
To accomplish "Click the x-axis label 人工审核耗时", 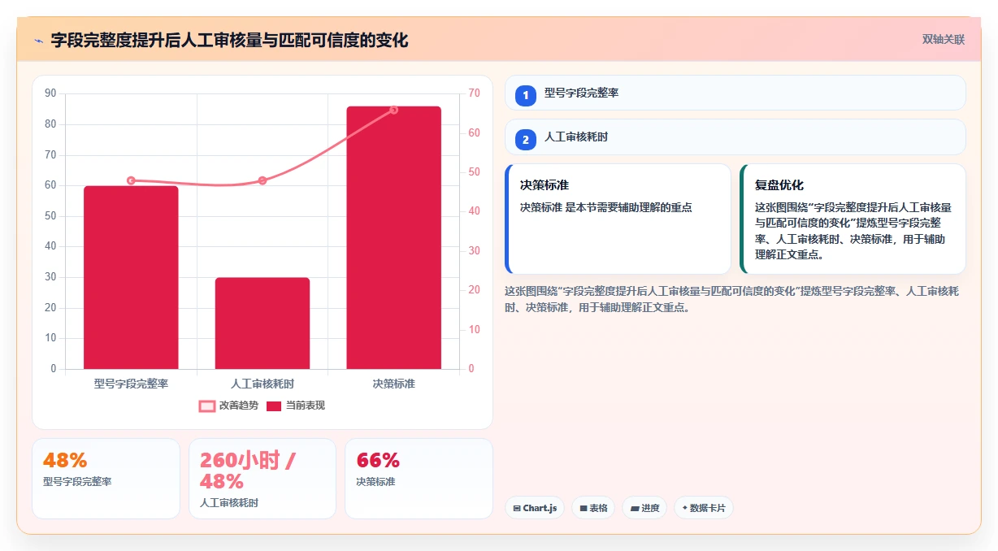I will [x=263, y=384].
